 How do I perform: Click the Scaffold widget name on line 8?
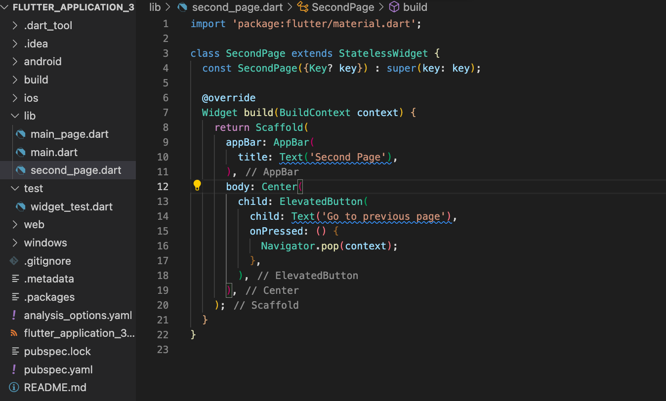tap(279, 127)
